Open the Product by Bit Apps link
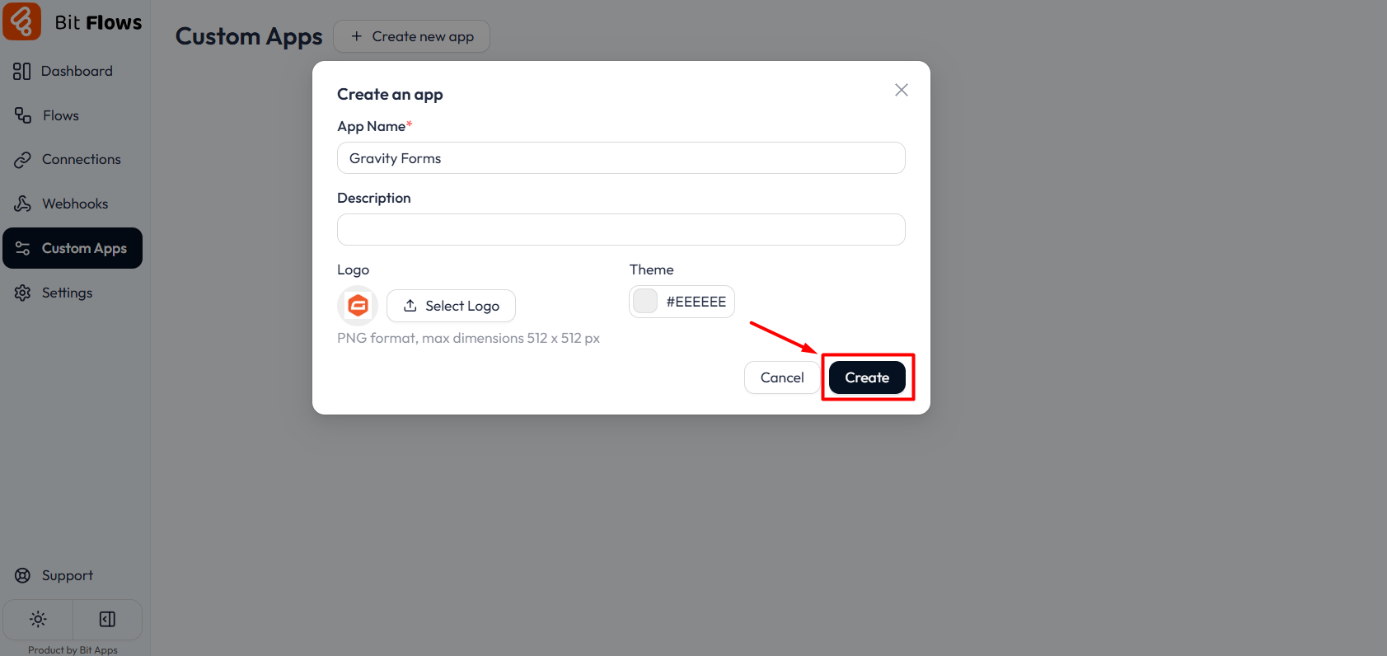1387x656 pixels. [x=73, y=649]
